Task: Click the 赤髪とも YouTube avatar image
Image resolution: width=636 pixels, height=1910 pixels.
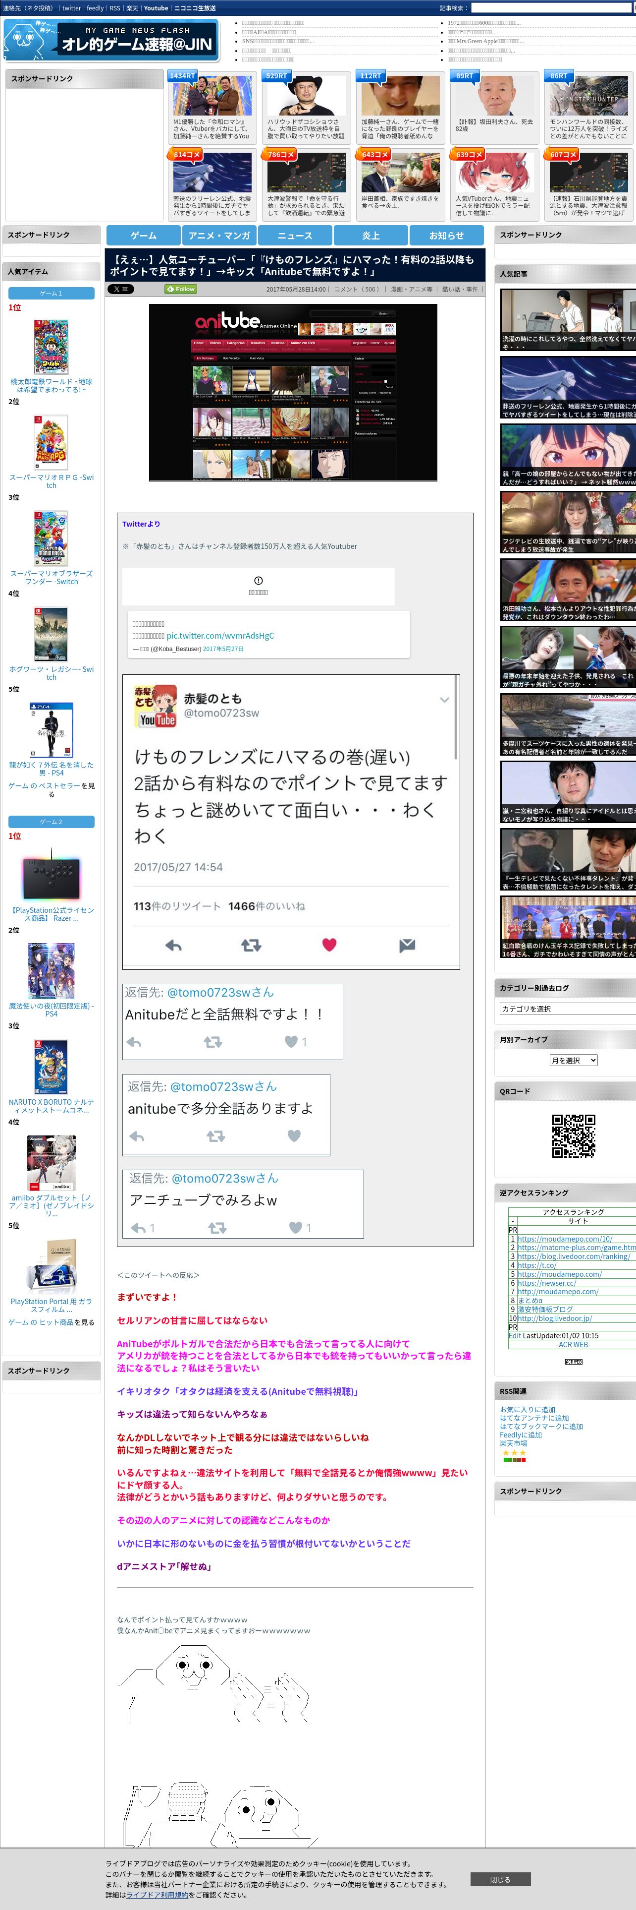Action: click(x=156, y=706)
